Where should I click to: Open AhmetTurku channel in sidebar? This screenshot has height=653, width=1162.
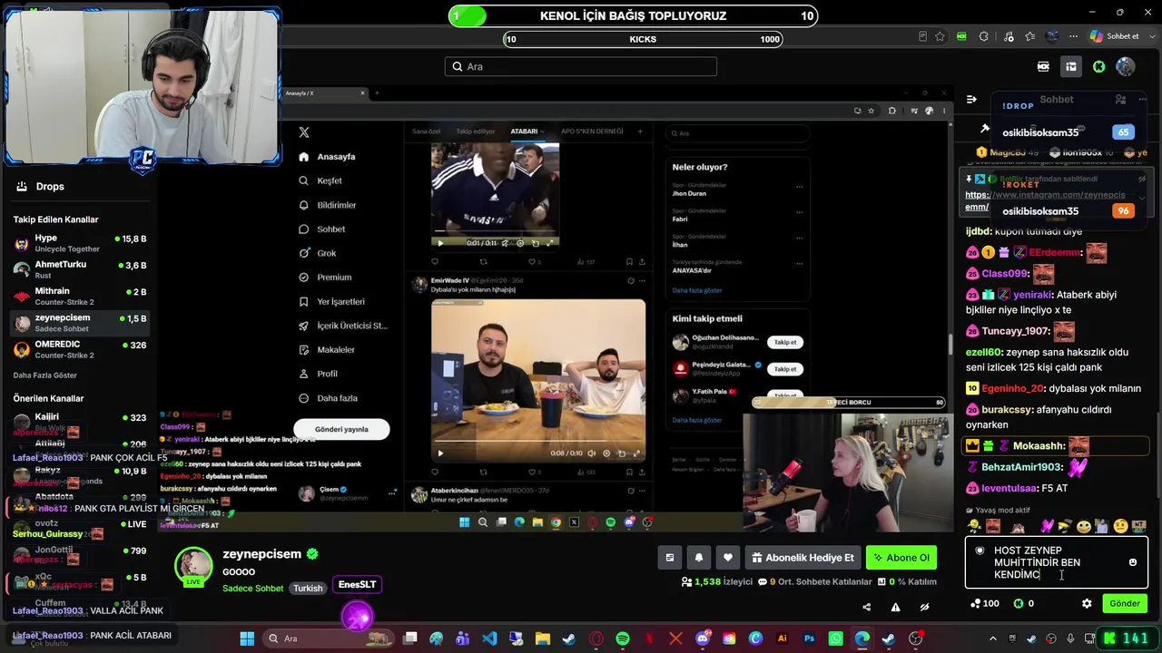80,269
